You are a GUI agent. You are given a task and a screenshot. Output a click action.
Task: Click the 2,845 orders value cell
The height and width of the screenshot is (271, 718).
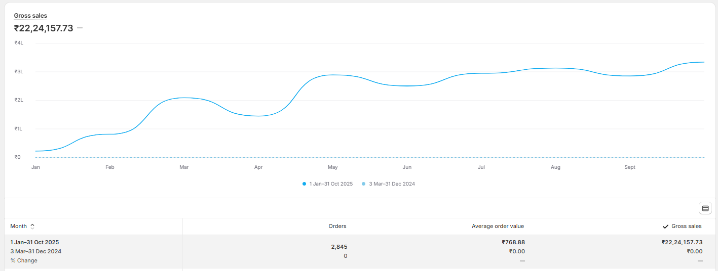(339, 247)
